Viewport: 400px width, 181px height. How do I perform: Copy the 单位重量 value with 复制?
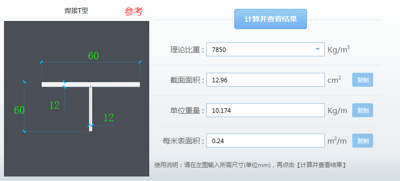pyautogui.click(x=363, y=110)
